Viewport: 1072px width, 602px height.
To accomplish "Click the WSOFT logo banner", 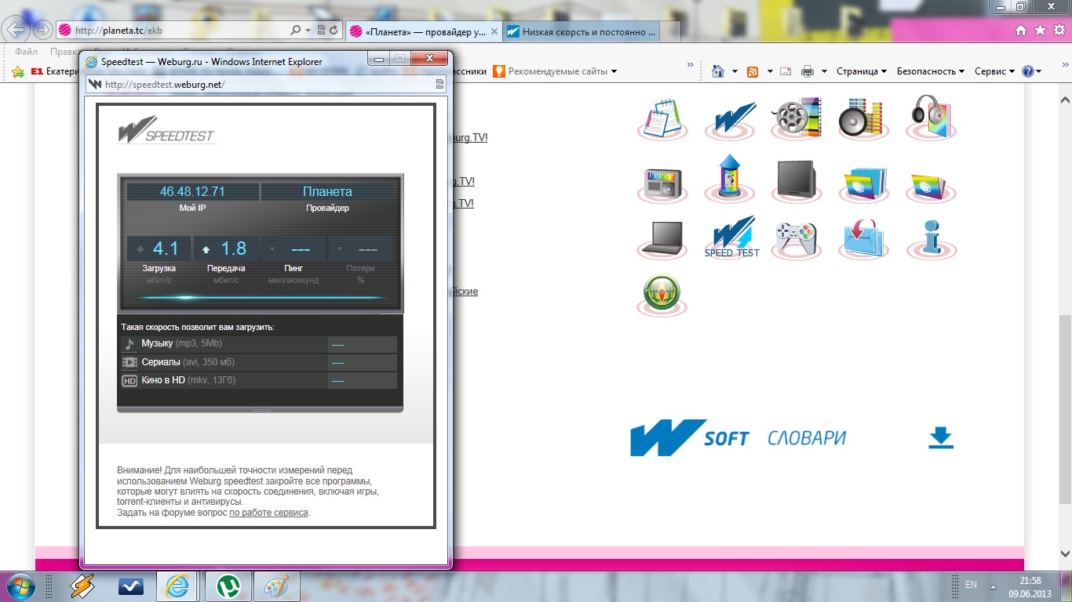I will (x=690, y=438).
